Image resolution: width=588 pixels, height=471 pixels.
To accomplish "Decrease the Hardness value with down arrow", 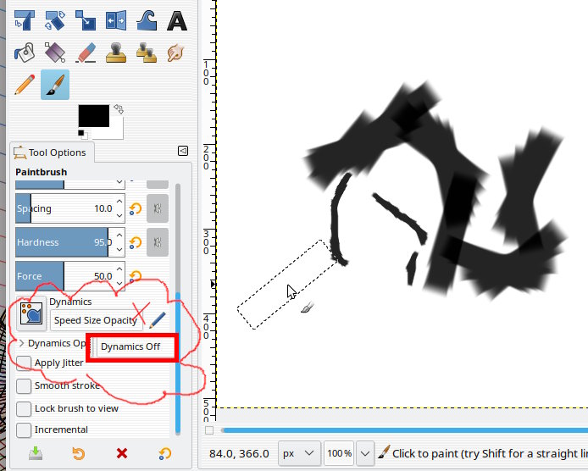I will pyautogui.click(x=119, y=249).
